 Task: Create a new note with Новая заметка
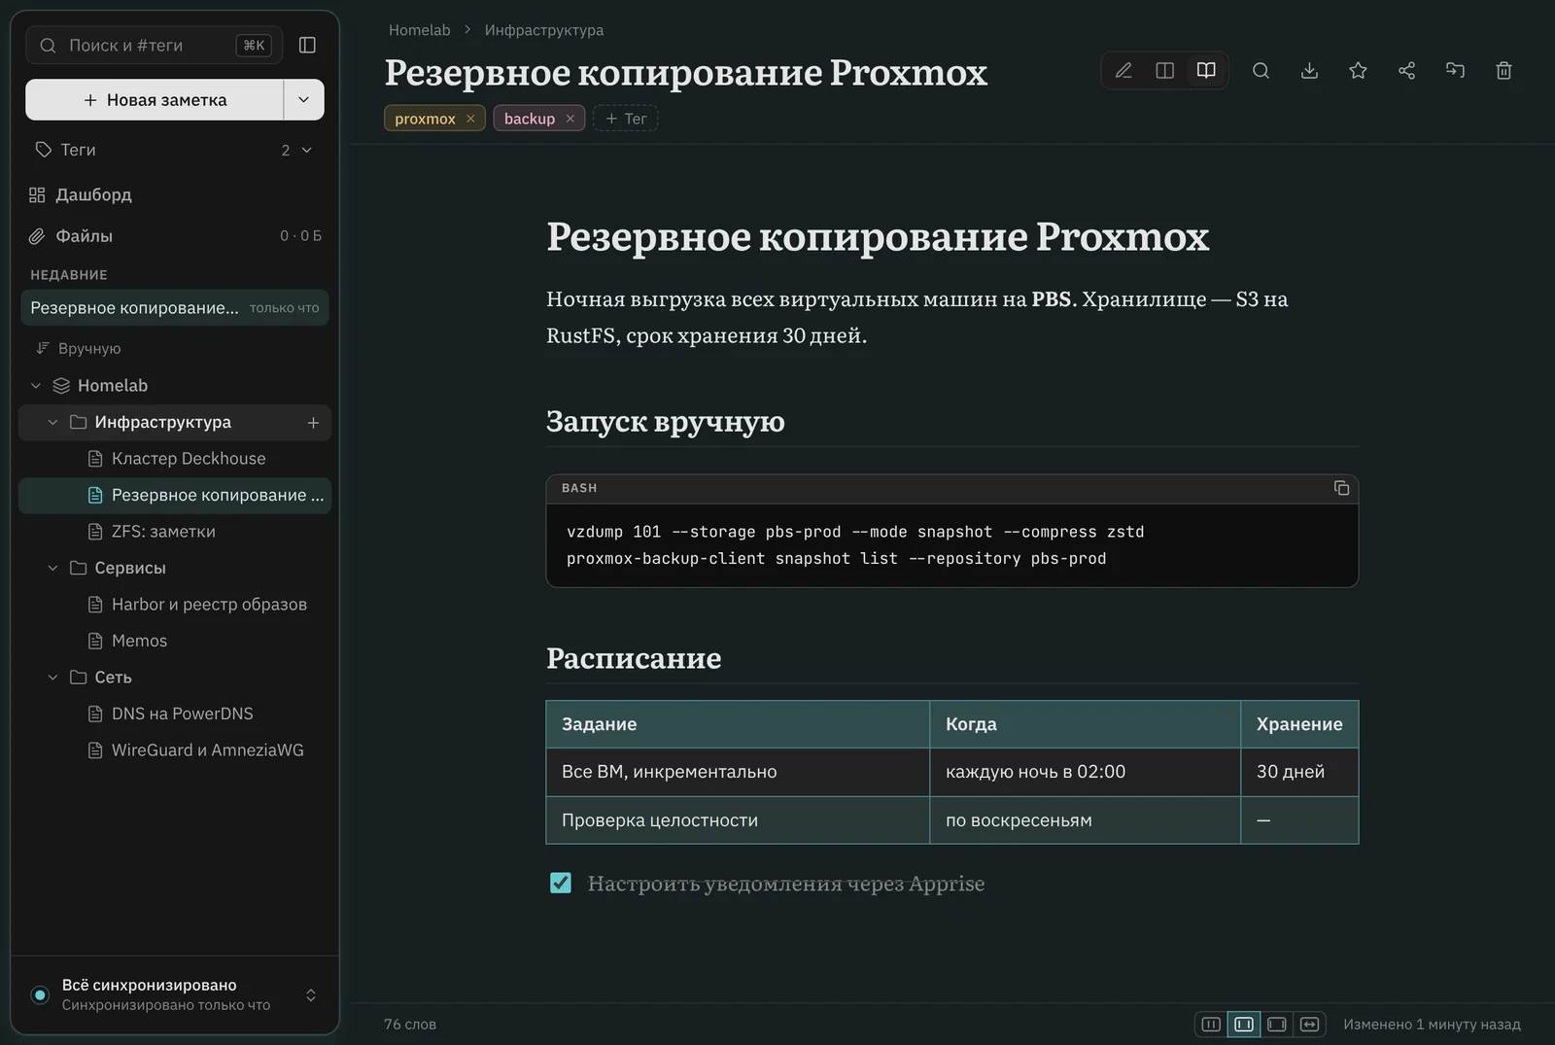click(x=155, y=99)
